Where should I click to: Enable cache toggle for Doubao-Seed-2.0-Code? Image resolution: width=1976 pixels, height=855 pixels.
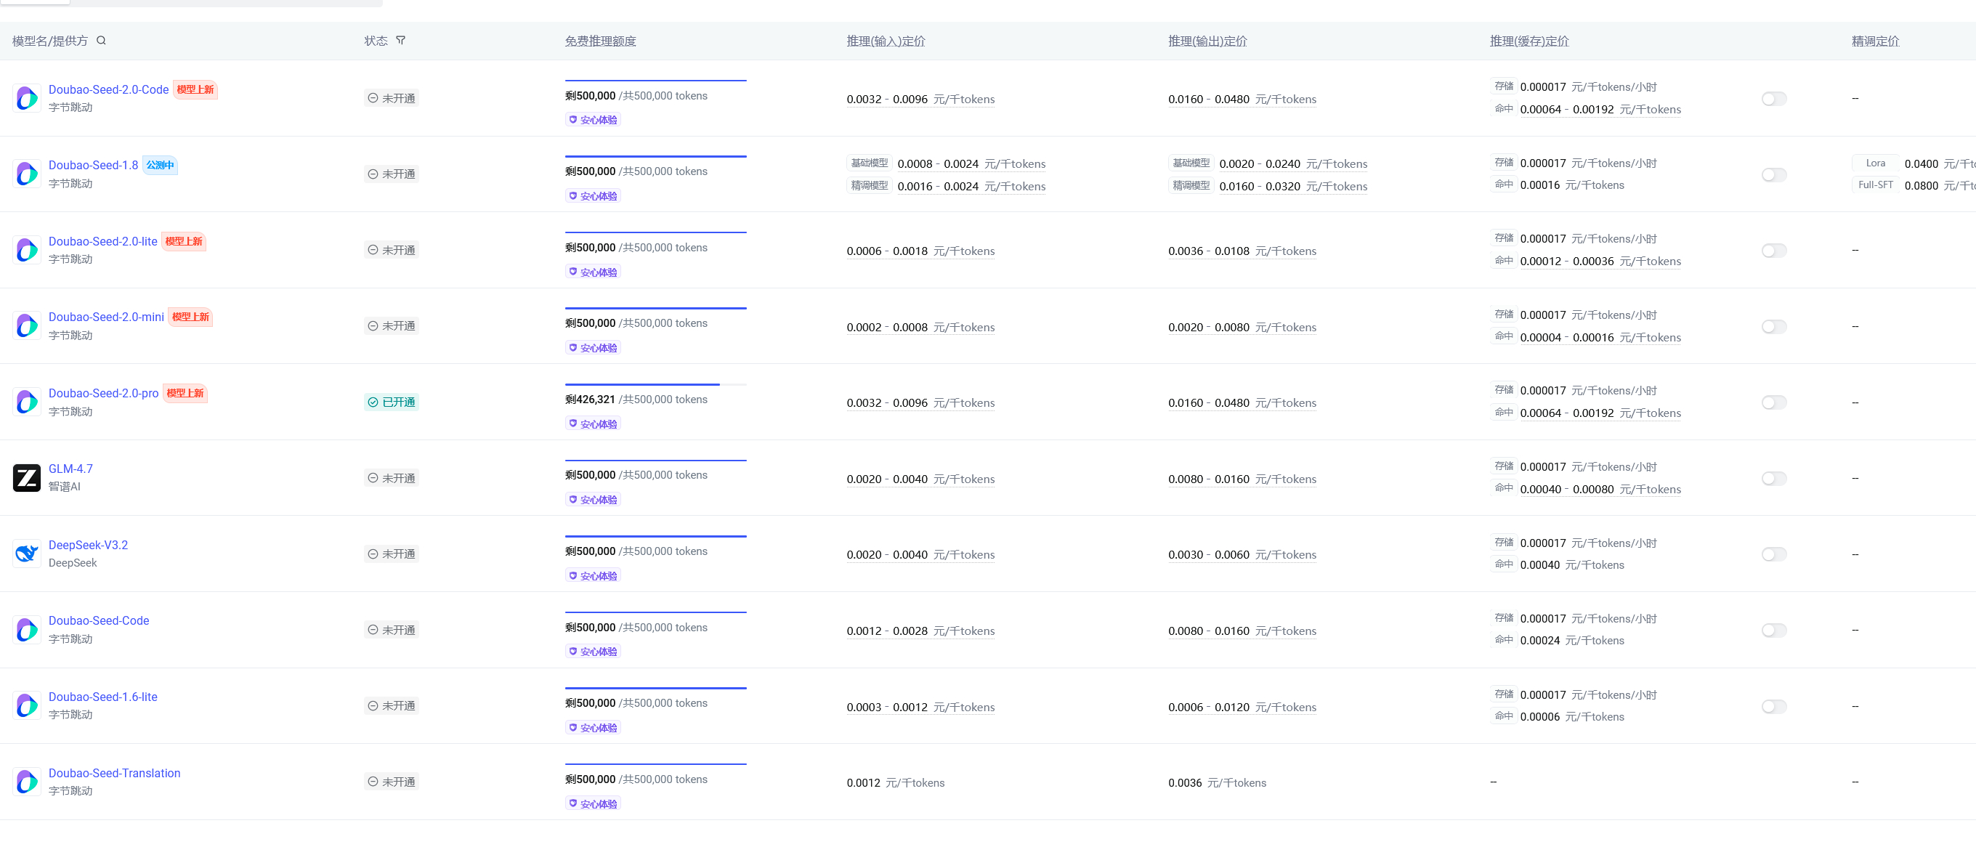click(x=1773, y=99)
